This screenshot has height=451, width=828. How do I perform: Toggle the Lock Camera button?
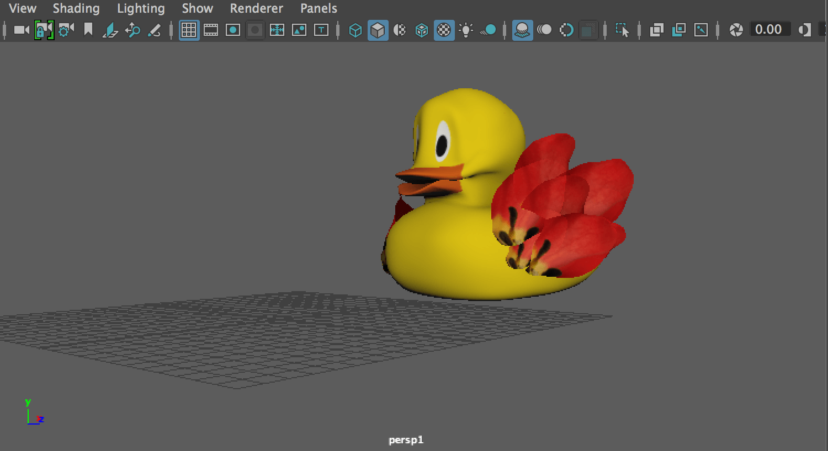(44, 30)
